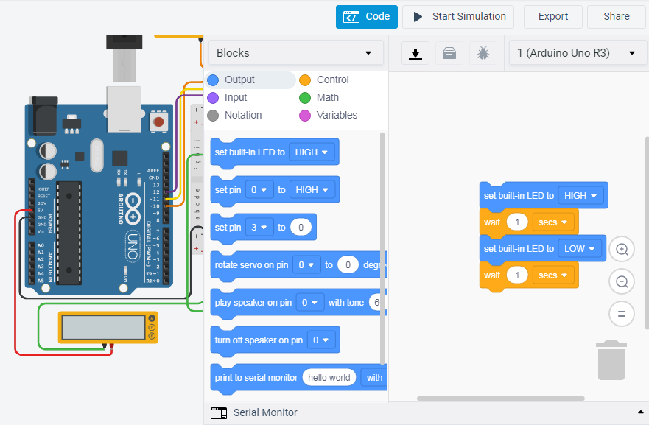Viewport: 649px width, 425px height.
Task: Select the Math block category
Action: pos(320,97)
